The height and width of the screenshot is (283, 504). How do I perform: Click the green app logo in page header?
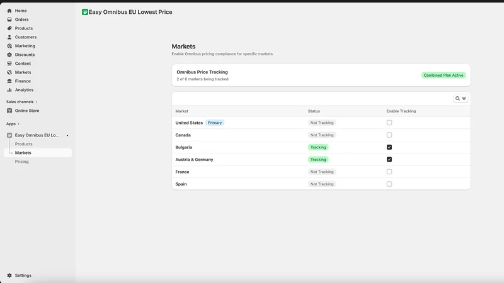85,12
